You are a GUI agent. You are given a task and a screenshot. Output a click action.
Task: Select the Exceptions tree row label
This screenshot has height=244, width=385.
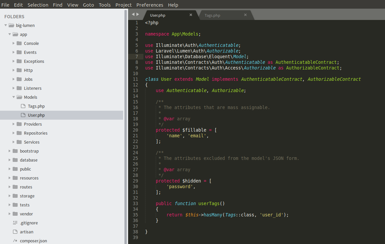point(34,61)
